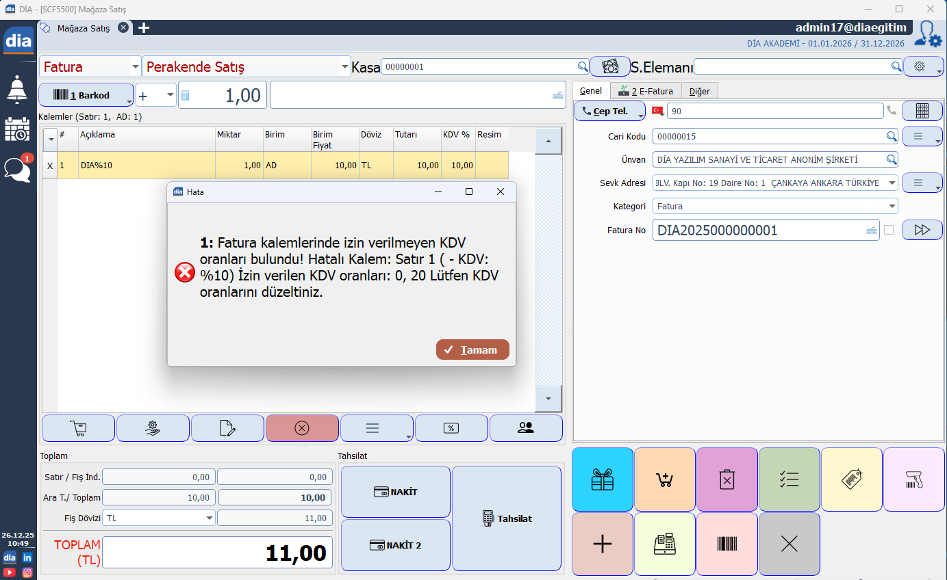
Task: Click the cash register icon button
Action: (x=664, y=544)
